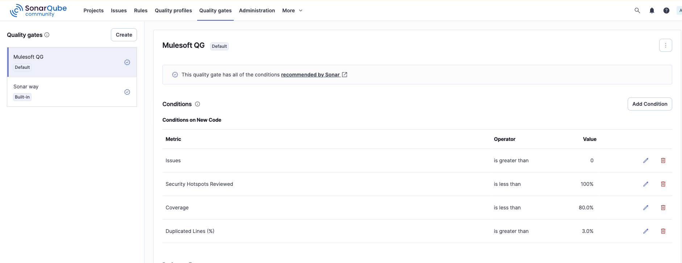
Task: Click the Built-in badge under Sonar way
Action: (22, 97)
